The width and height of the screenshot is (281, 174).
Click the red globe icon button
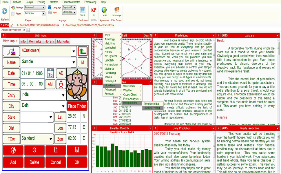[x=13, y=150]
